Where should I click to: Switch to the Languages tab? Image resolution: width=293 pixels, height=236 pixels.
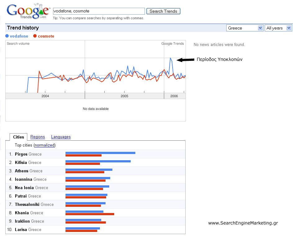point(61,137)
